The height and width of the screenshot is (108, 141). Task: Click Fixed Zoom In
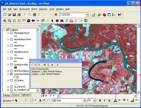click(x=14, y=21)
